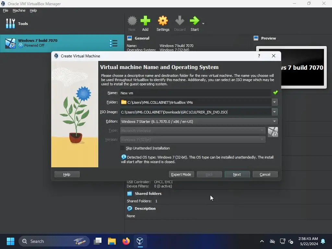The width and height of the screenshot is (332, 249).
Task: Open Task View from taskbar
Action: (x=98, y=241)
